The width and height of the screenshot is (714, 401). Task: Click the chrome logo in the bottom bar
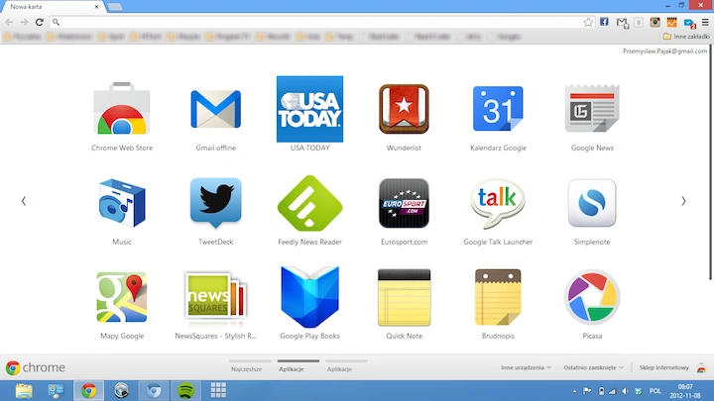(36, 367)
